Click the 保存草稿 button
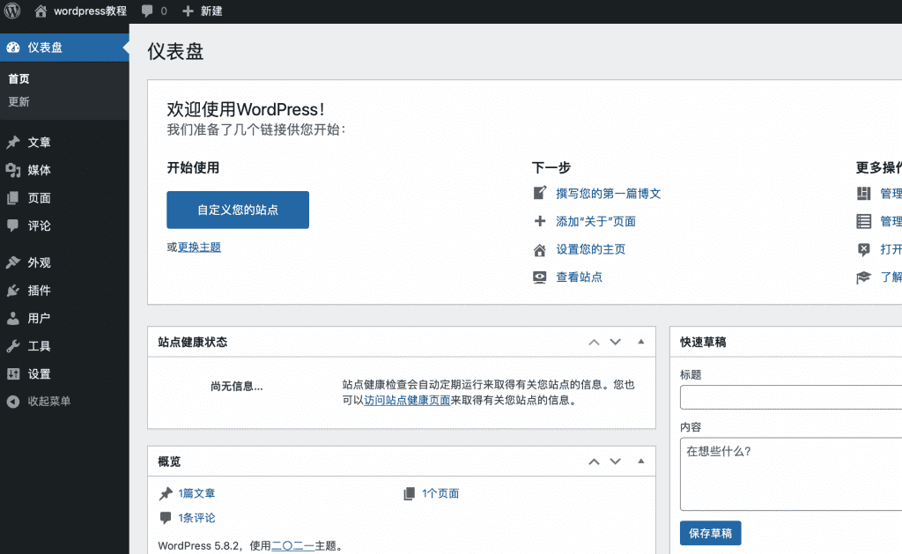 (711, 533)
